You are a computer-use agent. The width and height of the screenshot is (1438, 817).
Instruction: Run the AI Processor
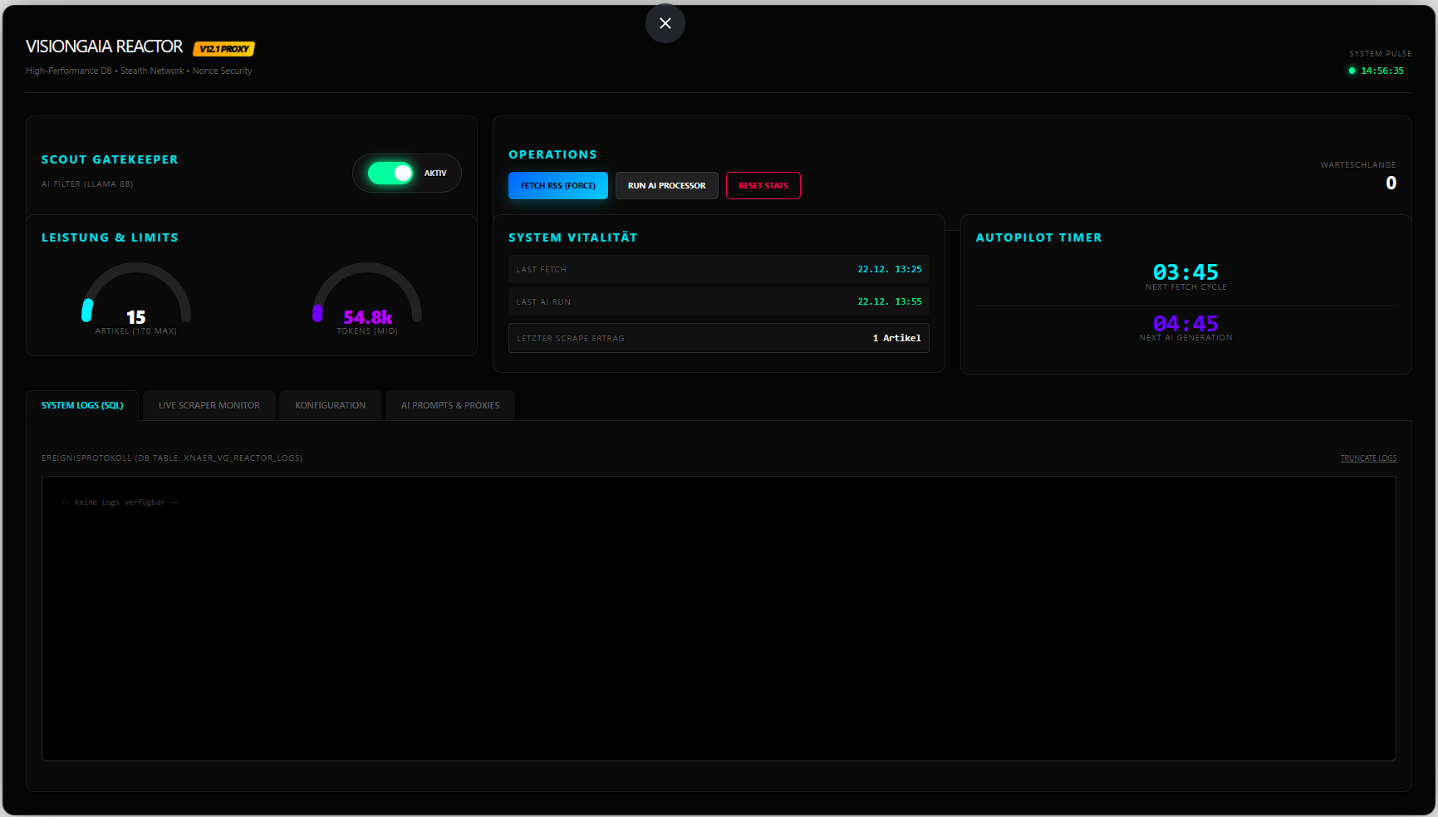click(666, 185)
